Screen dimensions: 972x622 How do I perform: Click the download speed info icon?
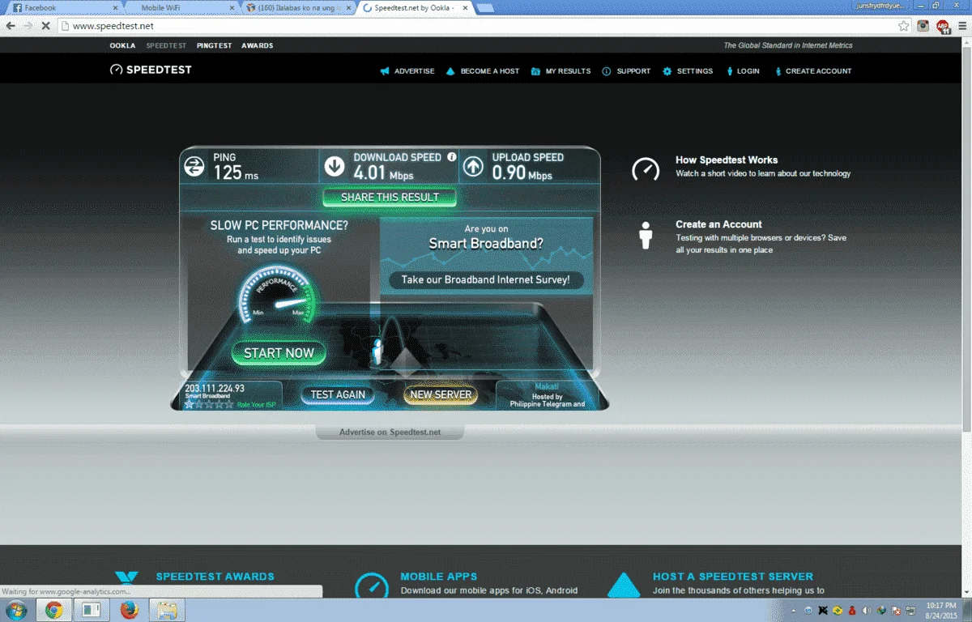451,157
